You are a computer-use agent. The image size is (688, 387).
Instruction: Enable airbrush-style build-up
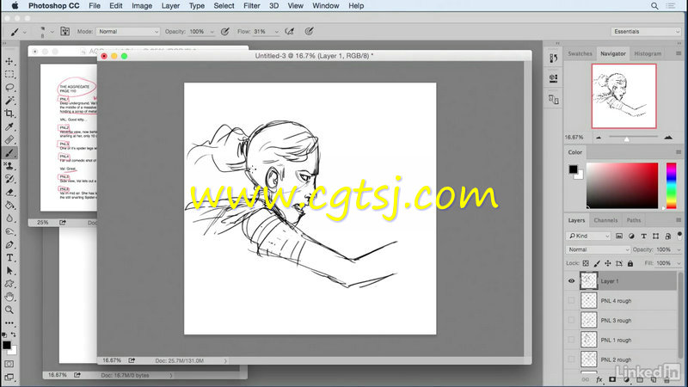[290, 32]
